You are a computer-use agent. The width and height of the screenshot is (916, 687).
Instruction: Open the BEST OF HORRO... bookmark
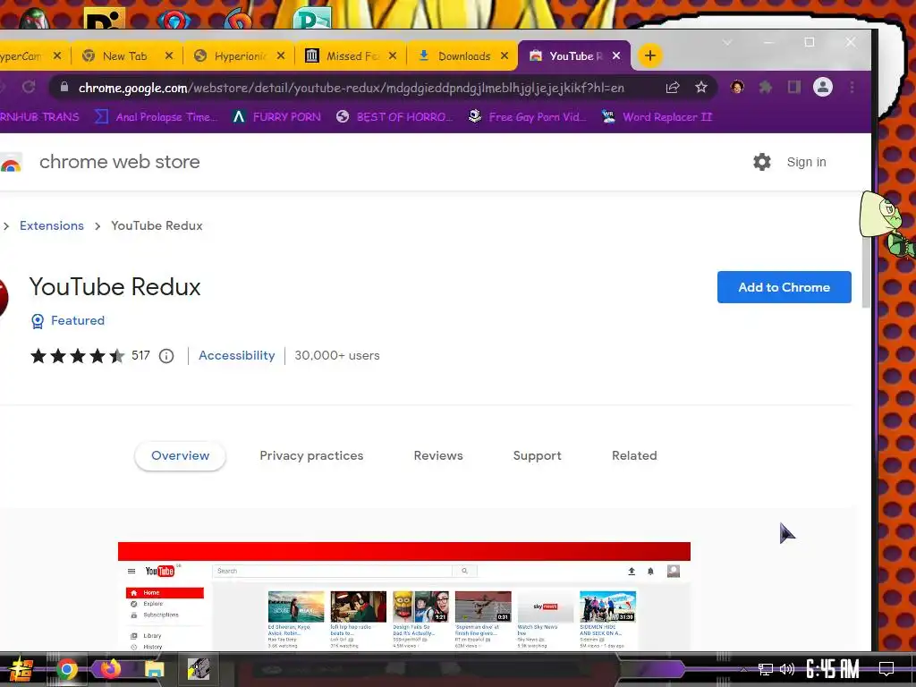click(394, 117)
